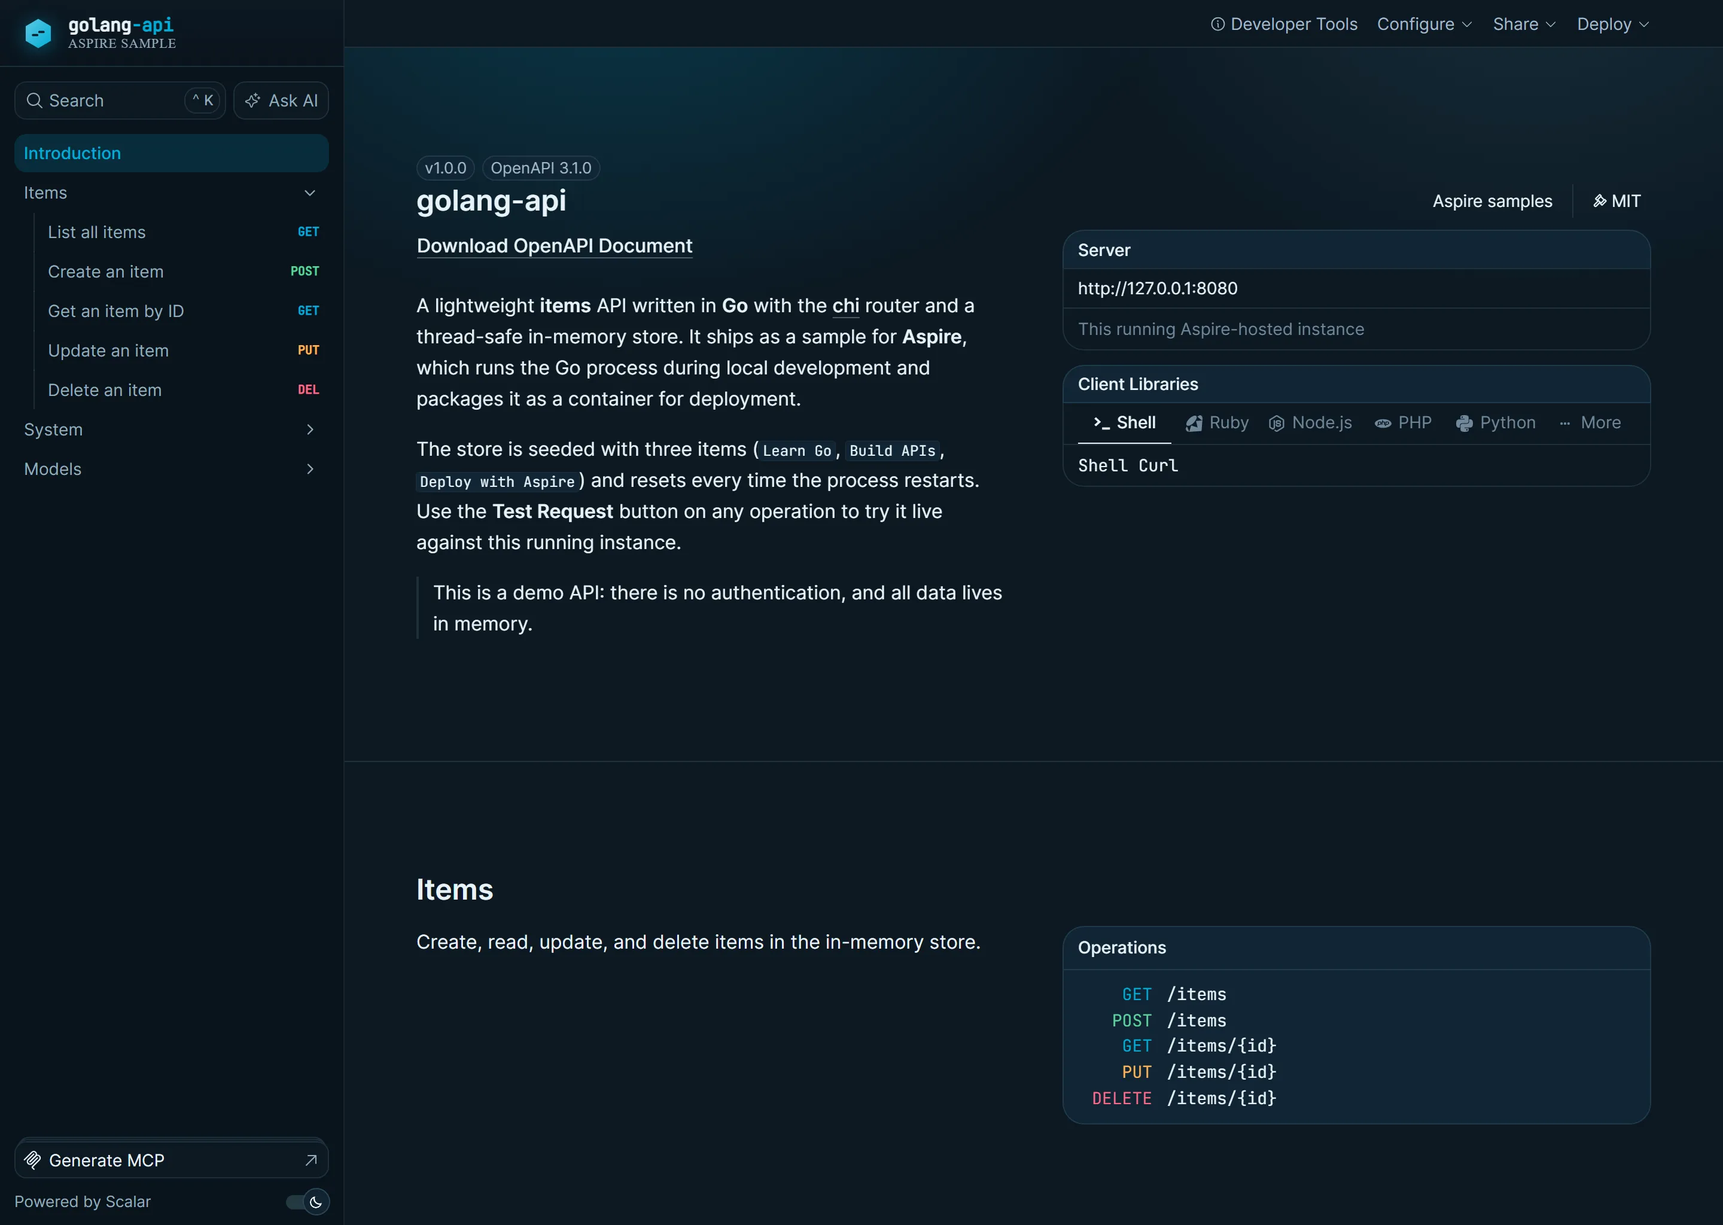This screenshot has width=1723, height=1225.
Task: Open the Share dropdown menu
Action: (x=1524, y=24)
